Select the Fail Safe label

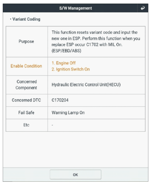coord(26,113)
